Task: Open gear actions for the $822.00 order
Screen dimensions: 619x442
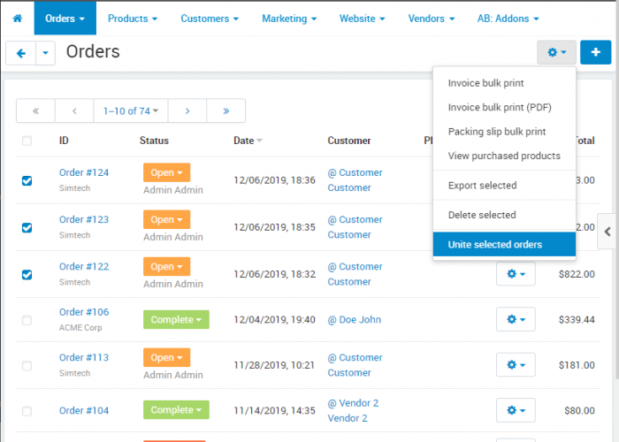Action: click(516, 274)
